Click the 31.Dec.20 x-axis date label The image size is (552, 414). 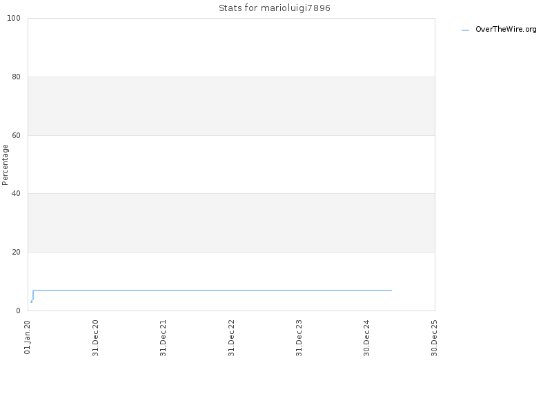(95, 338)
